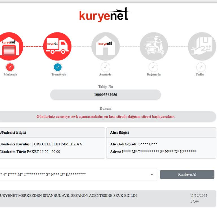Select the grey package handover Teslim icon
The image size is (217, 217).
tap(202, 46)
